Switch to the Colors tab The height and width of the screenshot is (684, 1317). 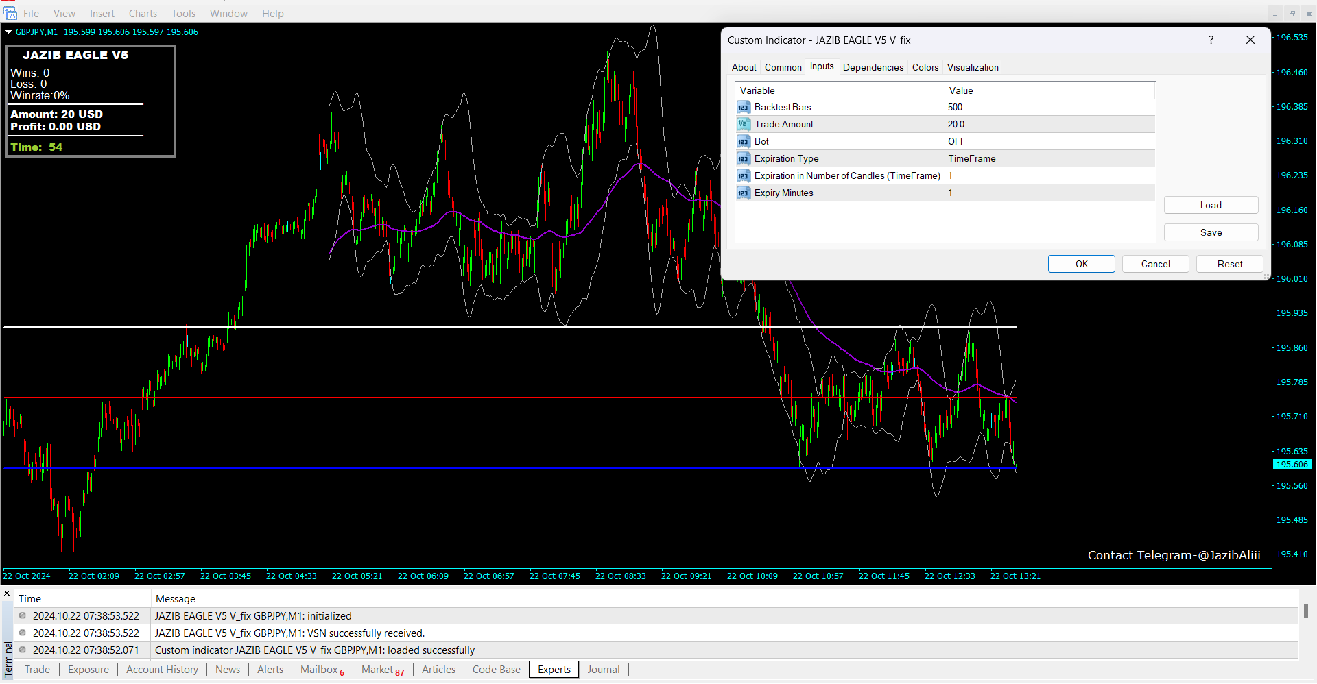[x=925, y=67]
